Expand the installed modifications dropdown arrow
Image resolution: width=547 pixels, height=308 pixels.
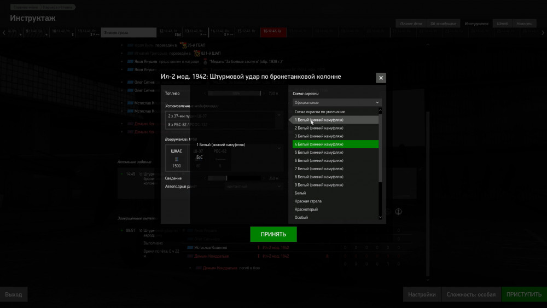279,115
